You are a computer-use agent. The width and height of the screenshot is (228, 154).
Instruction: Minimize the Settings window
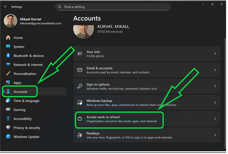pyautogui.click(x=203, y=4)
